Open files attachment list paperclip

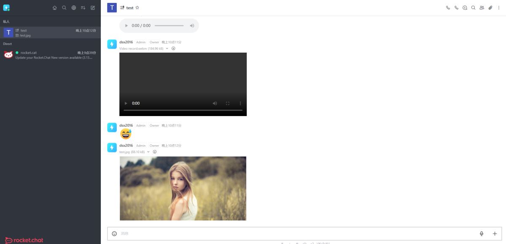(x=490, y=8)
